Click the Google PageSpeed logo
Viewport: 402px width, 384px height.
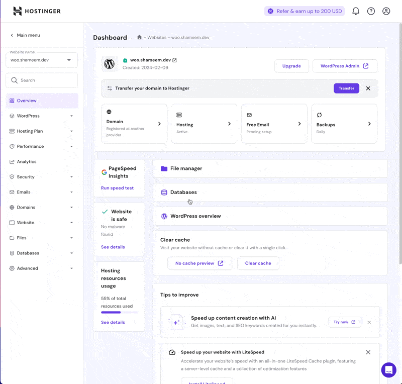pos(104,172)
